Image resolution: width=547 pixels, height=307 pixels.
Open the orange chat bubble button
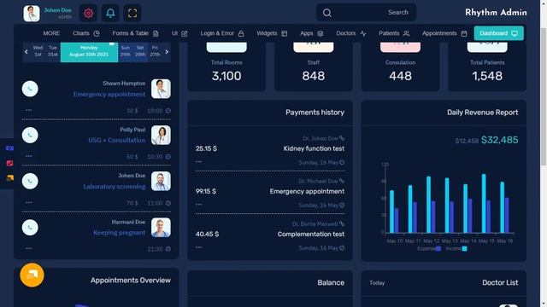tap(32, 275)
